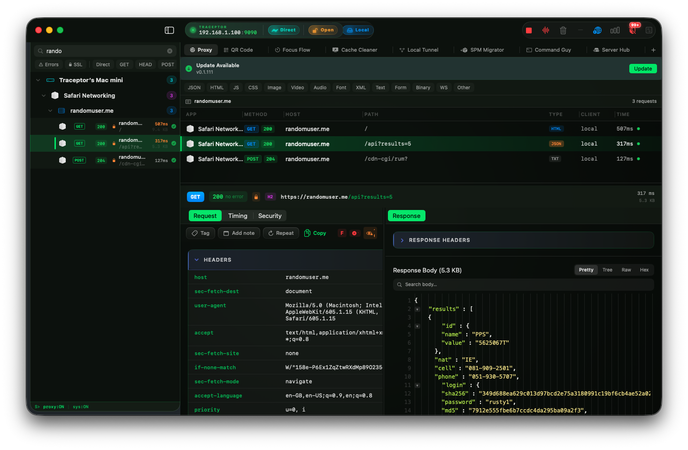Switch to the Timing tab
The width and height of the screenshot is (688, 450).
(238, 216)
